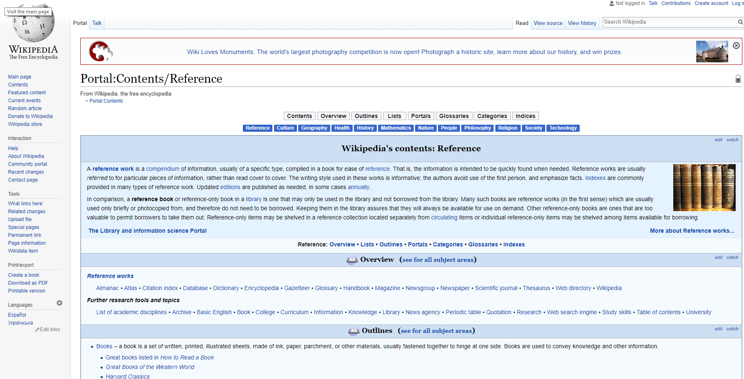Image resolution: width=744 pixels, height=379 pixels.
Task: Click watch link beside Outlines heading
Action: pos(732,329)
